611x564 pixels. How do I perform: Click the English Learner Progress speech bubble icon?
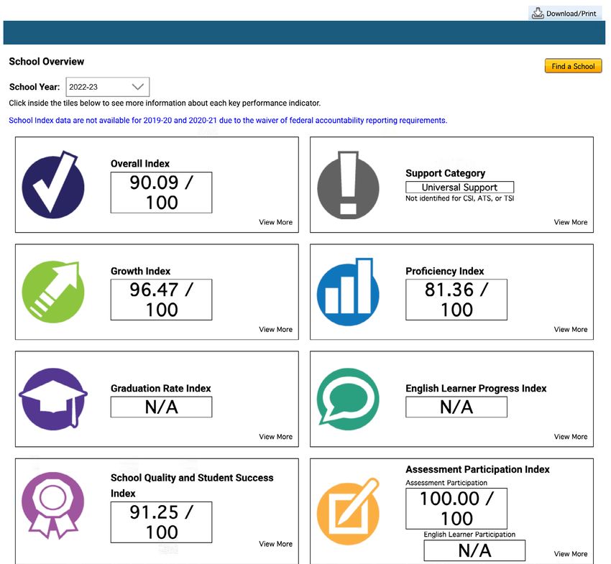348,399
